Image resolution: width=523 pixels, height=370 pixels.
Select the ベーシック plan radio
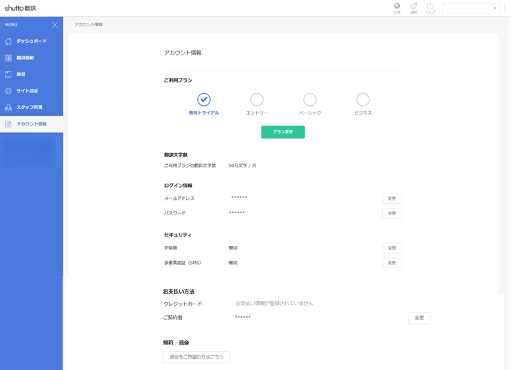tap(310, 99)
